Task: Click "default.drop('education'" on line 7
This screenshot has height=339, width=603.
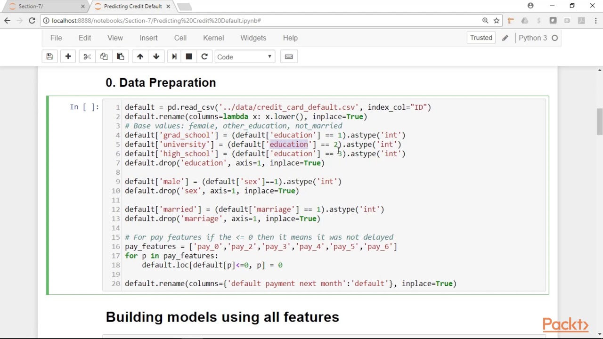Action: (176, 163)
